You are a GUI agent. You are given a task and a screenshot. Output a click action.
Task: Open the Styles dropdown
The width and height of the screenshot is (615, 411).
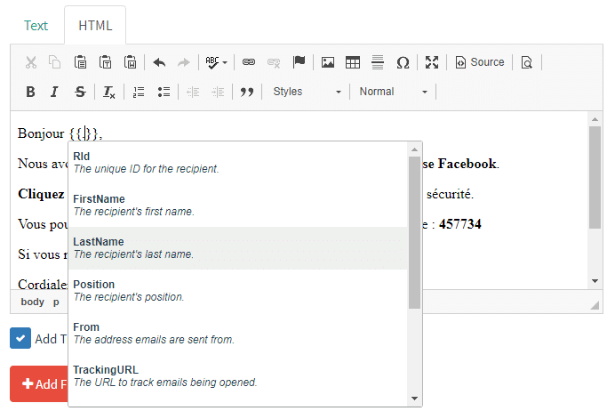[x=307, y=92]
